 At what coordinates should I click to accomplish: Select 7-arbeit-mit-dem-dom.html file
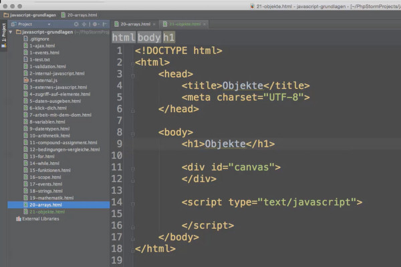click(x=60, y=115)
